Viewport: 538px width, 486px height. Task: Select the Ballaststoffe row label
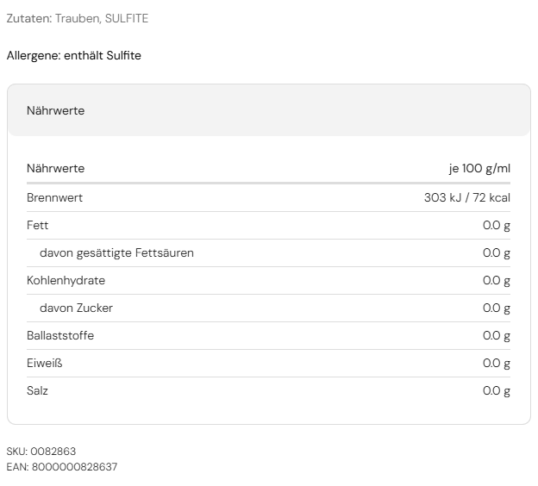click(60, 335)
